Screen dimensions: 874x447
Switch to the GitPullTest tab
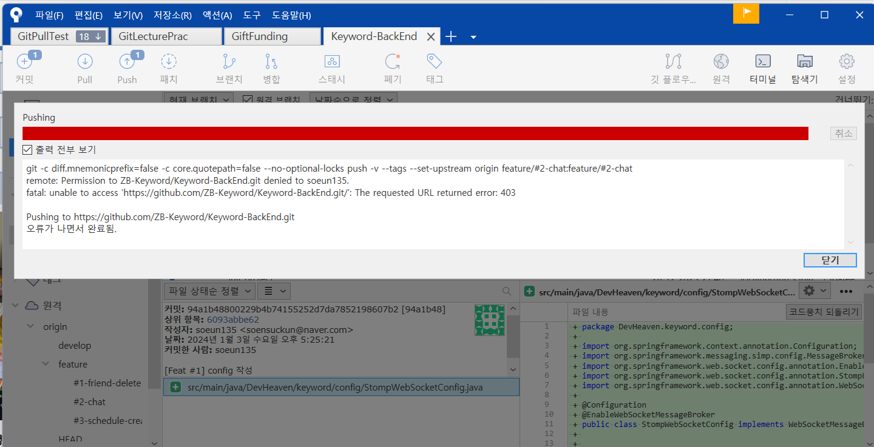pyautogui.click(x=59, y=36)
